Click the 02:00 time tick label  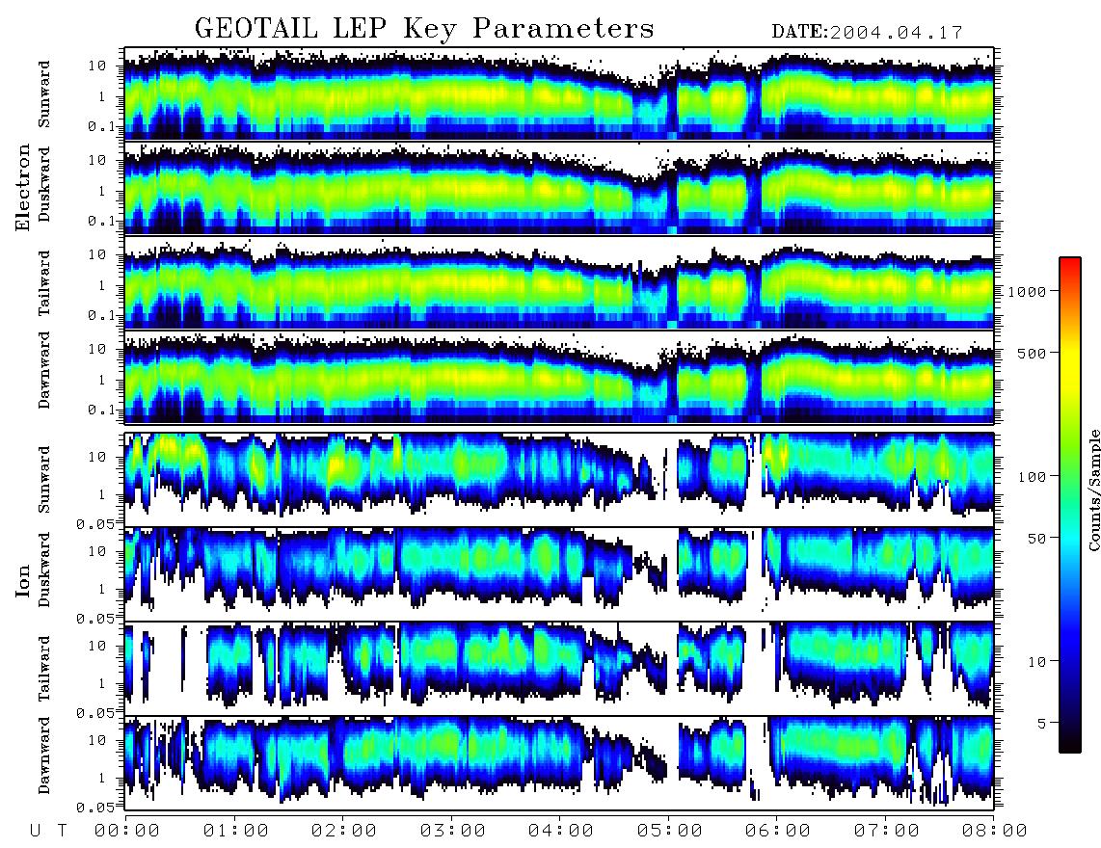coord(344,831)
